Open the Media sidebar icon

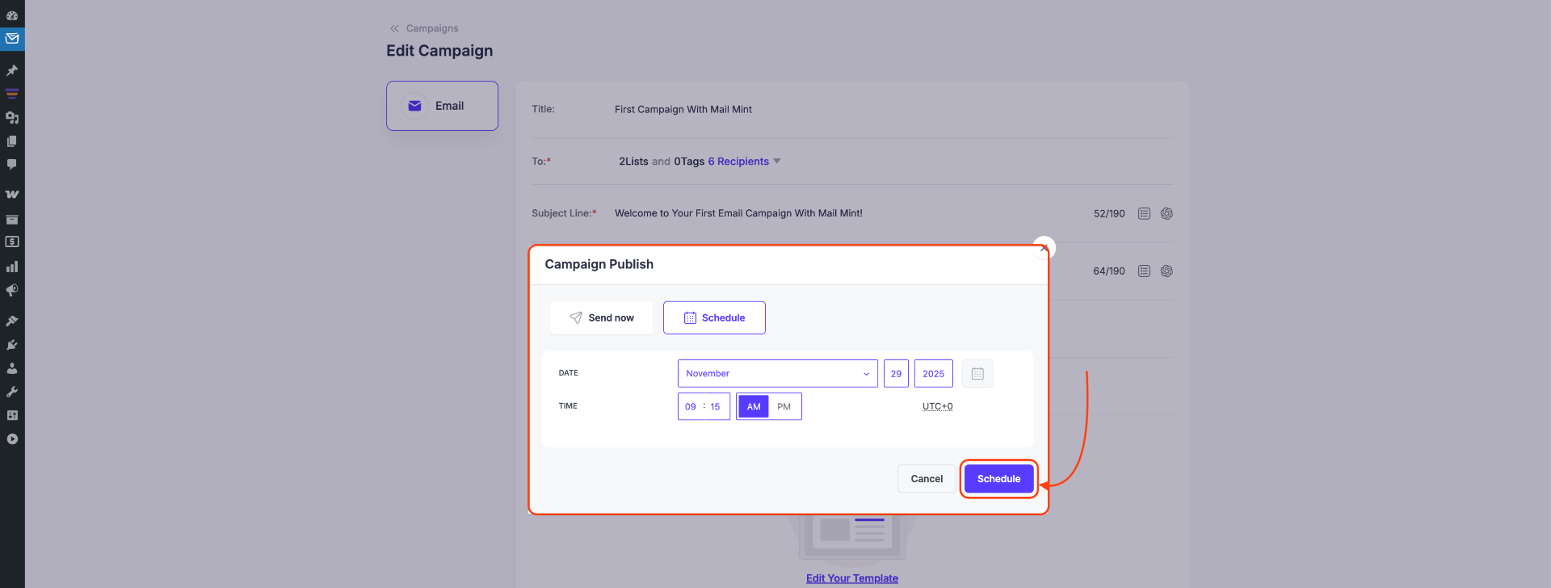(x=12, y=117)
